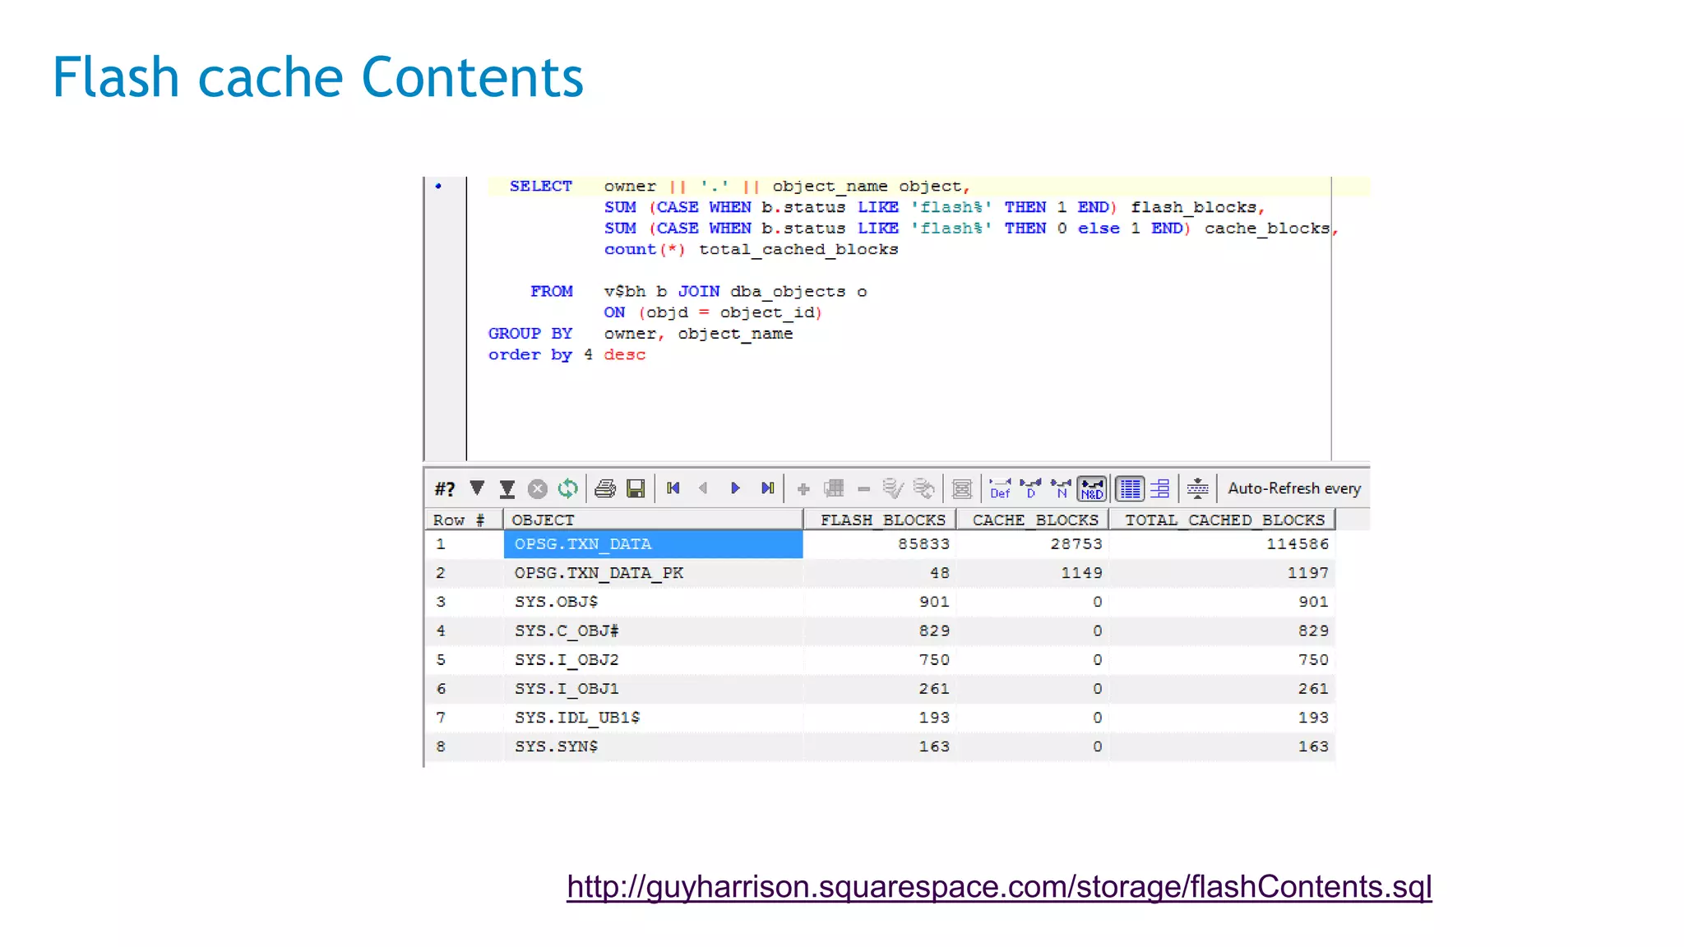Go to previous record arrow
Screen dimensions: 1684x947
[x=703, y=488]
